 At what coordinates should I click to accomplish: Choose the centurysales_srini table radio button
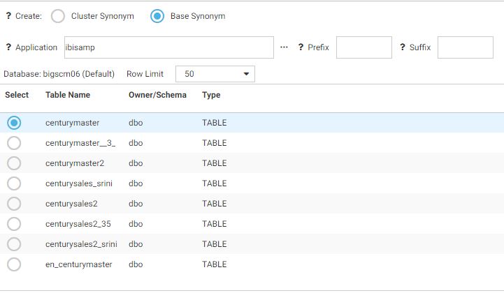point(14,183)
